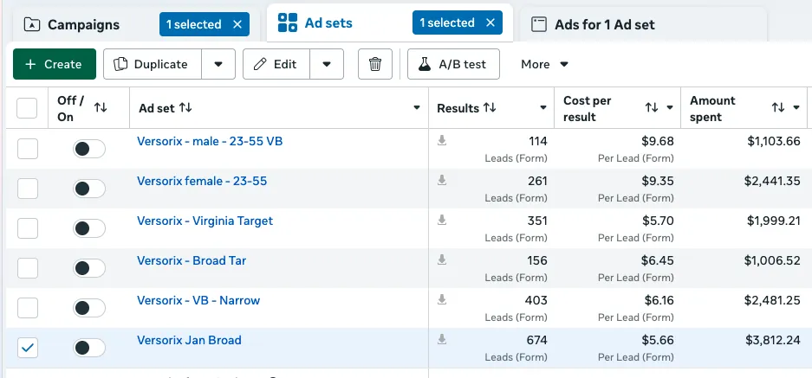Viewport: 812px width, 378px height.
Task: Open Versorix - Broad Tar link
Action: click(192, 260)
